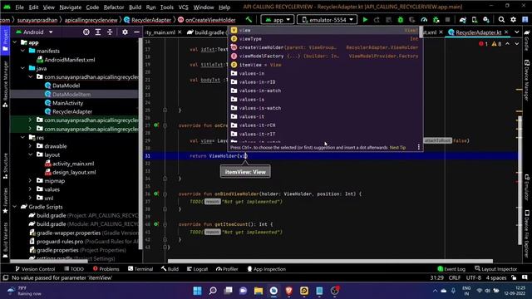
Task: Collapse the Gradle Scripts node
Action: click(15, 207)
